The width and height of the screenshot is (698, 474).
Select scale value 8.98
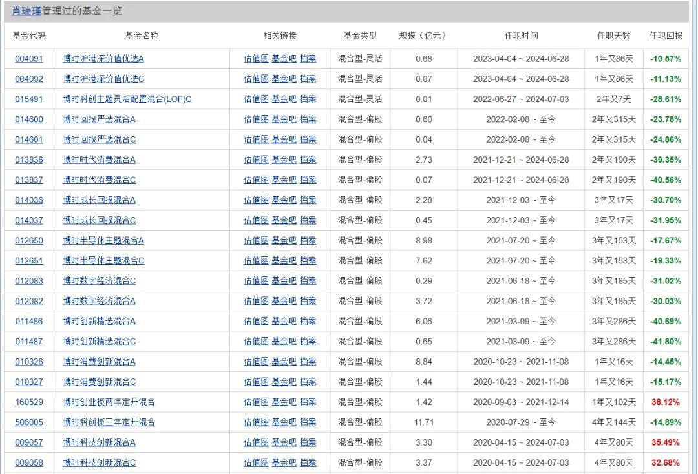click(x=424, y=241)
